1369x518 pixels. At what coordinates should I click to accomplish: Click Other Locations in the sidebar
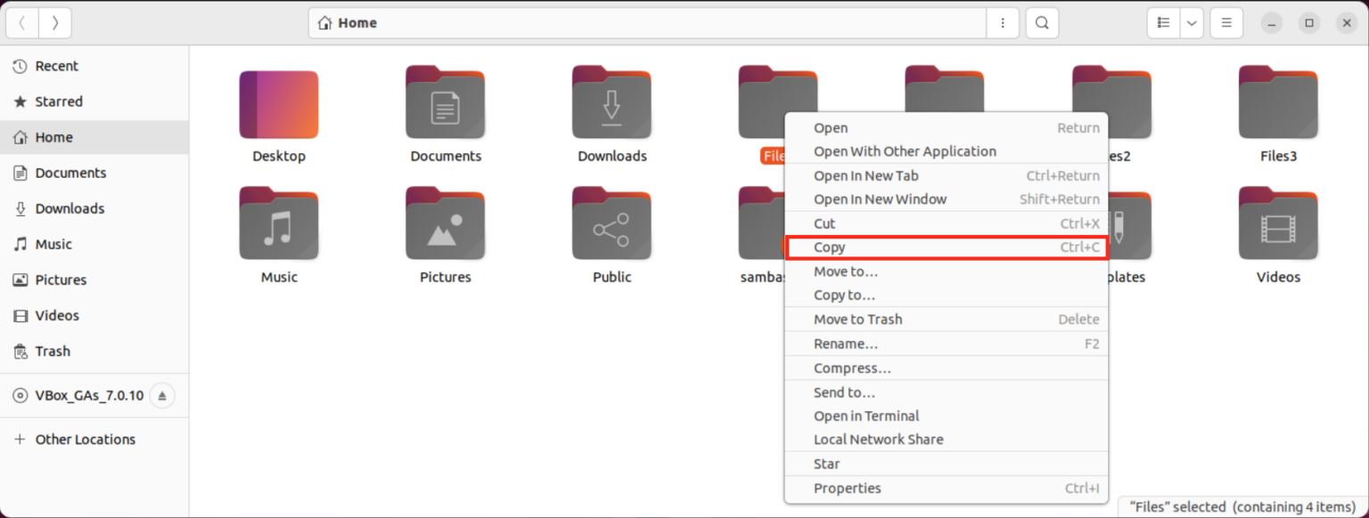[86, 439]
